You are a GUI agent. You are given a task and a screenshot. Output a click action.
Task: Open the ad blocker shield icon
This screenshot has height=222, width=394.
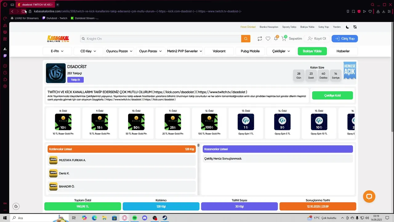pyautogui.click(x=359, y=11)
